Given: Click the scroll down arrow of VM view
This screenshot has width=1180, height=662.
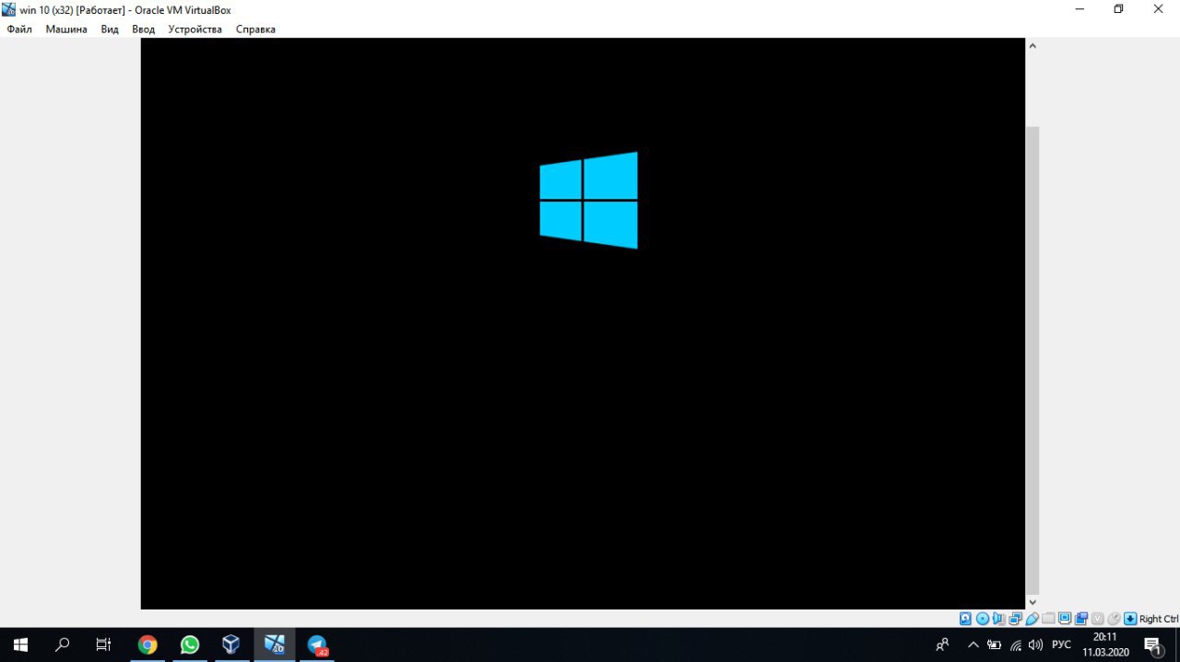Looking at the screenshot, I should [x=1032, y=602].
